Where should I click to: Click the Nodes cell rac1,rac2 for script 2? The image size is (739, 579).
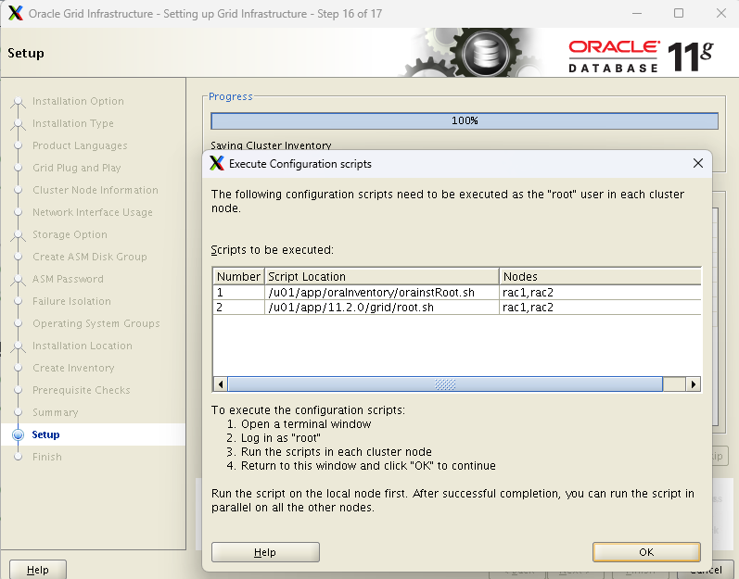600,308
